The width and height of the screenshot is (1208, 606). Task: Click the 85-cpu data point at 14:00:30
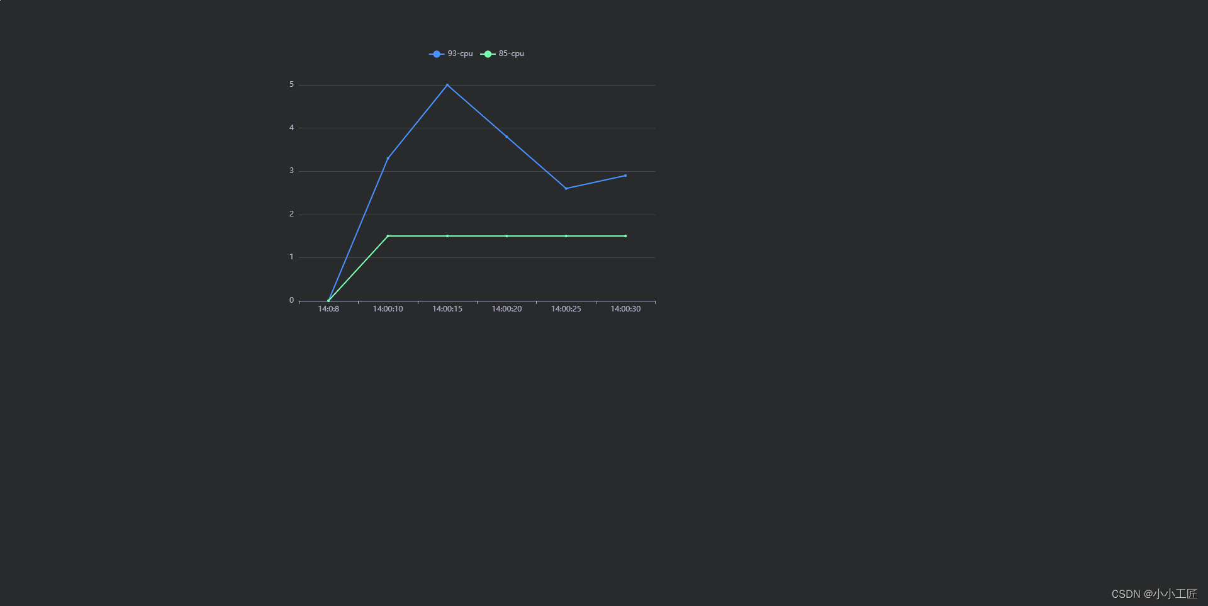click(x=625, y=236)
